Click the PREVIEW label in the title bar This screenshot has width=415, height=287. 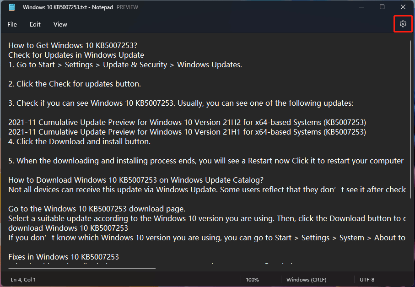click(x=127, y=7)
